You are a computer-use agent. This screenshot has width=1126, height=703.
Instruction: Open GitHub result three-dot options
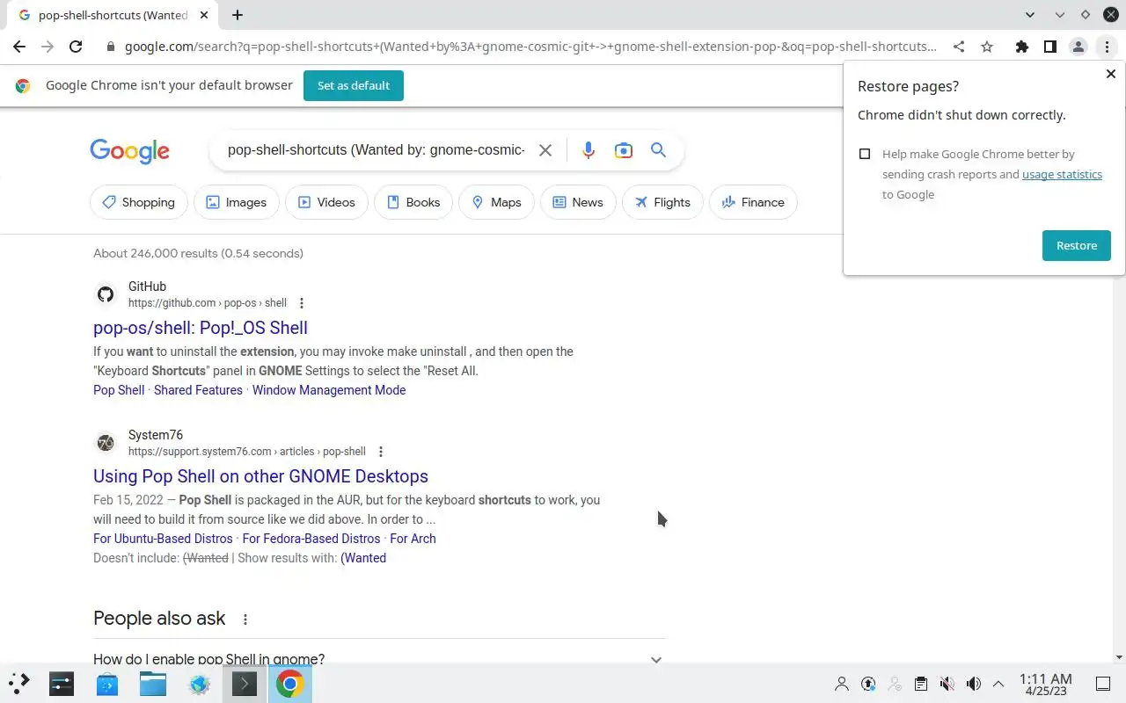[x=302, y=303]
